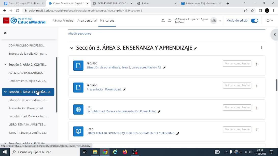Click the page vertical scrollbar
The image size is (278, 156).
coord(276,85)
